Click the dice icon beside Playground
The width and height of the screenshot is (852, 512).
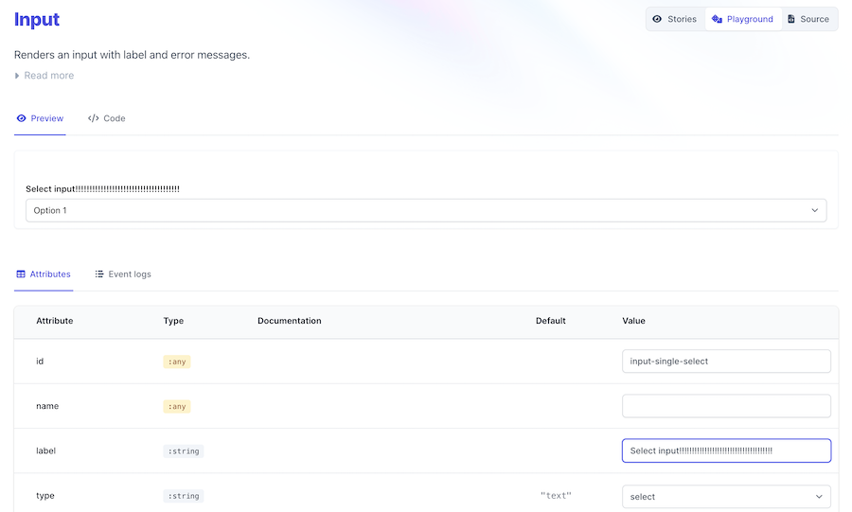tap(717, 19)
